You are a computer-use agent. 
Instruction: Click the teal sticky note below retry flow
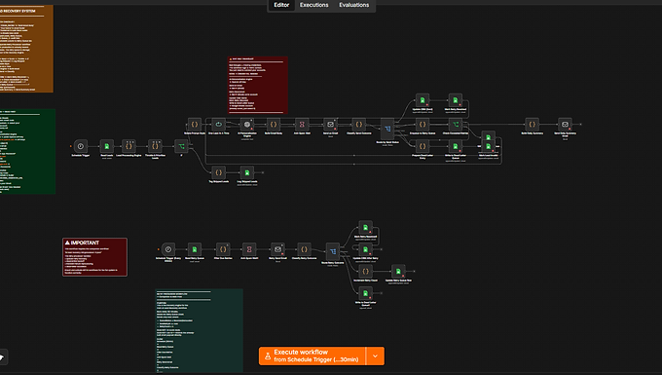[x=200, y=331]
